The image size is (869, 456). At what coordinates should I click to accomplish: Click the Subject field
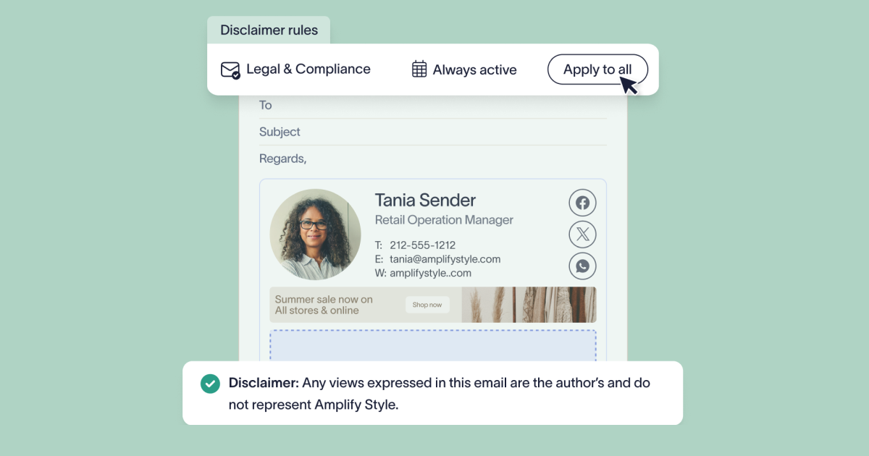(x=433, y=132)
